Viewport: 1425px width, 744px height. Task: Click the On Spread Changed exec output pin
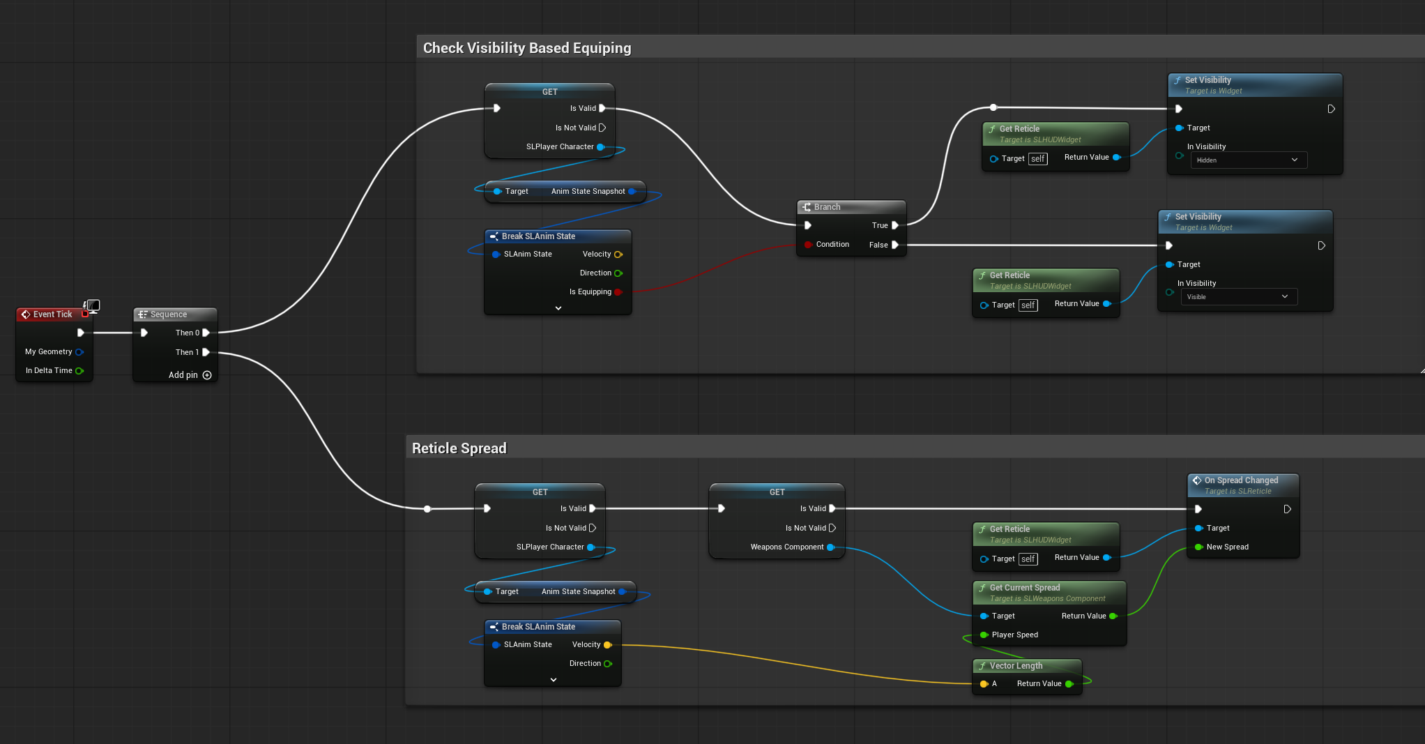[x=1288, y=509]
